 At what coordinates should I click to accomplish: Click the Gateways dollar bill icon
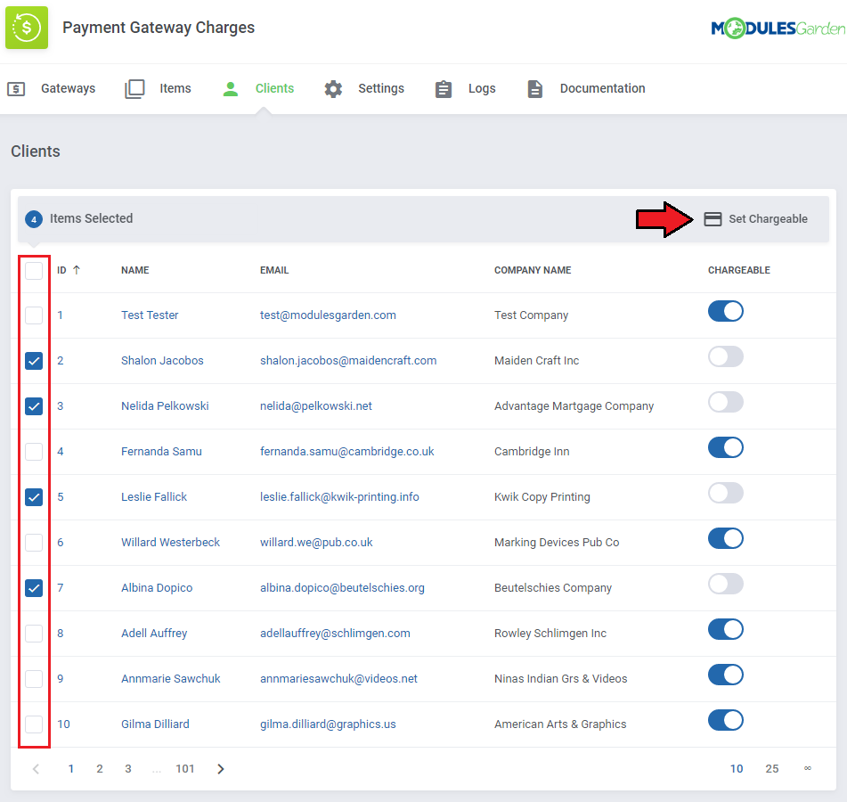coord(16,88)
